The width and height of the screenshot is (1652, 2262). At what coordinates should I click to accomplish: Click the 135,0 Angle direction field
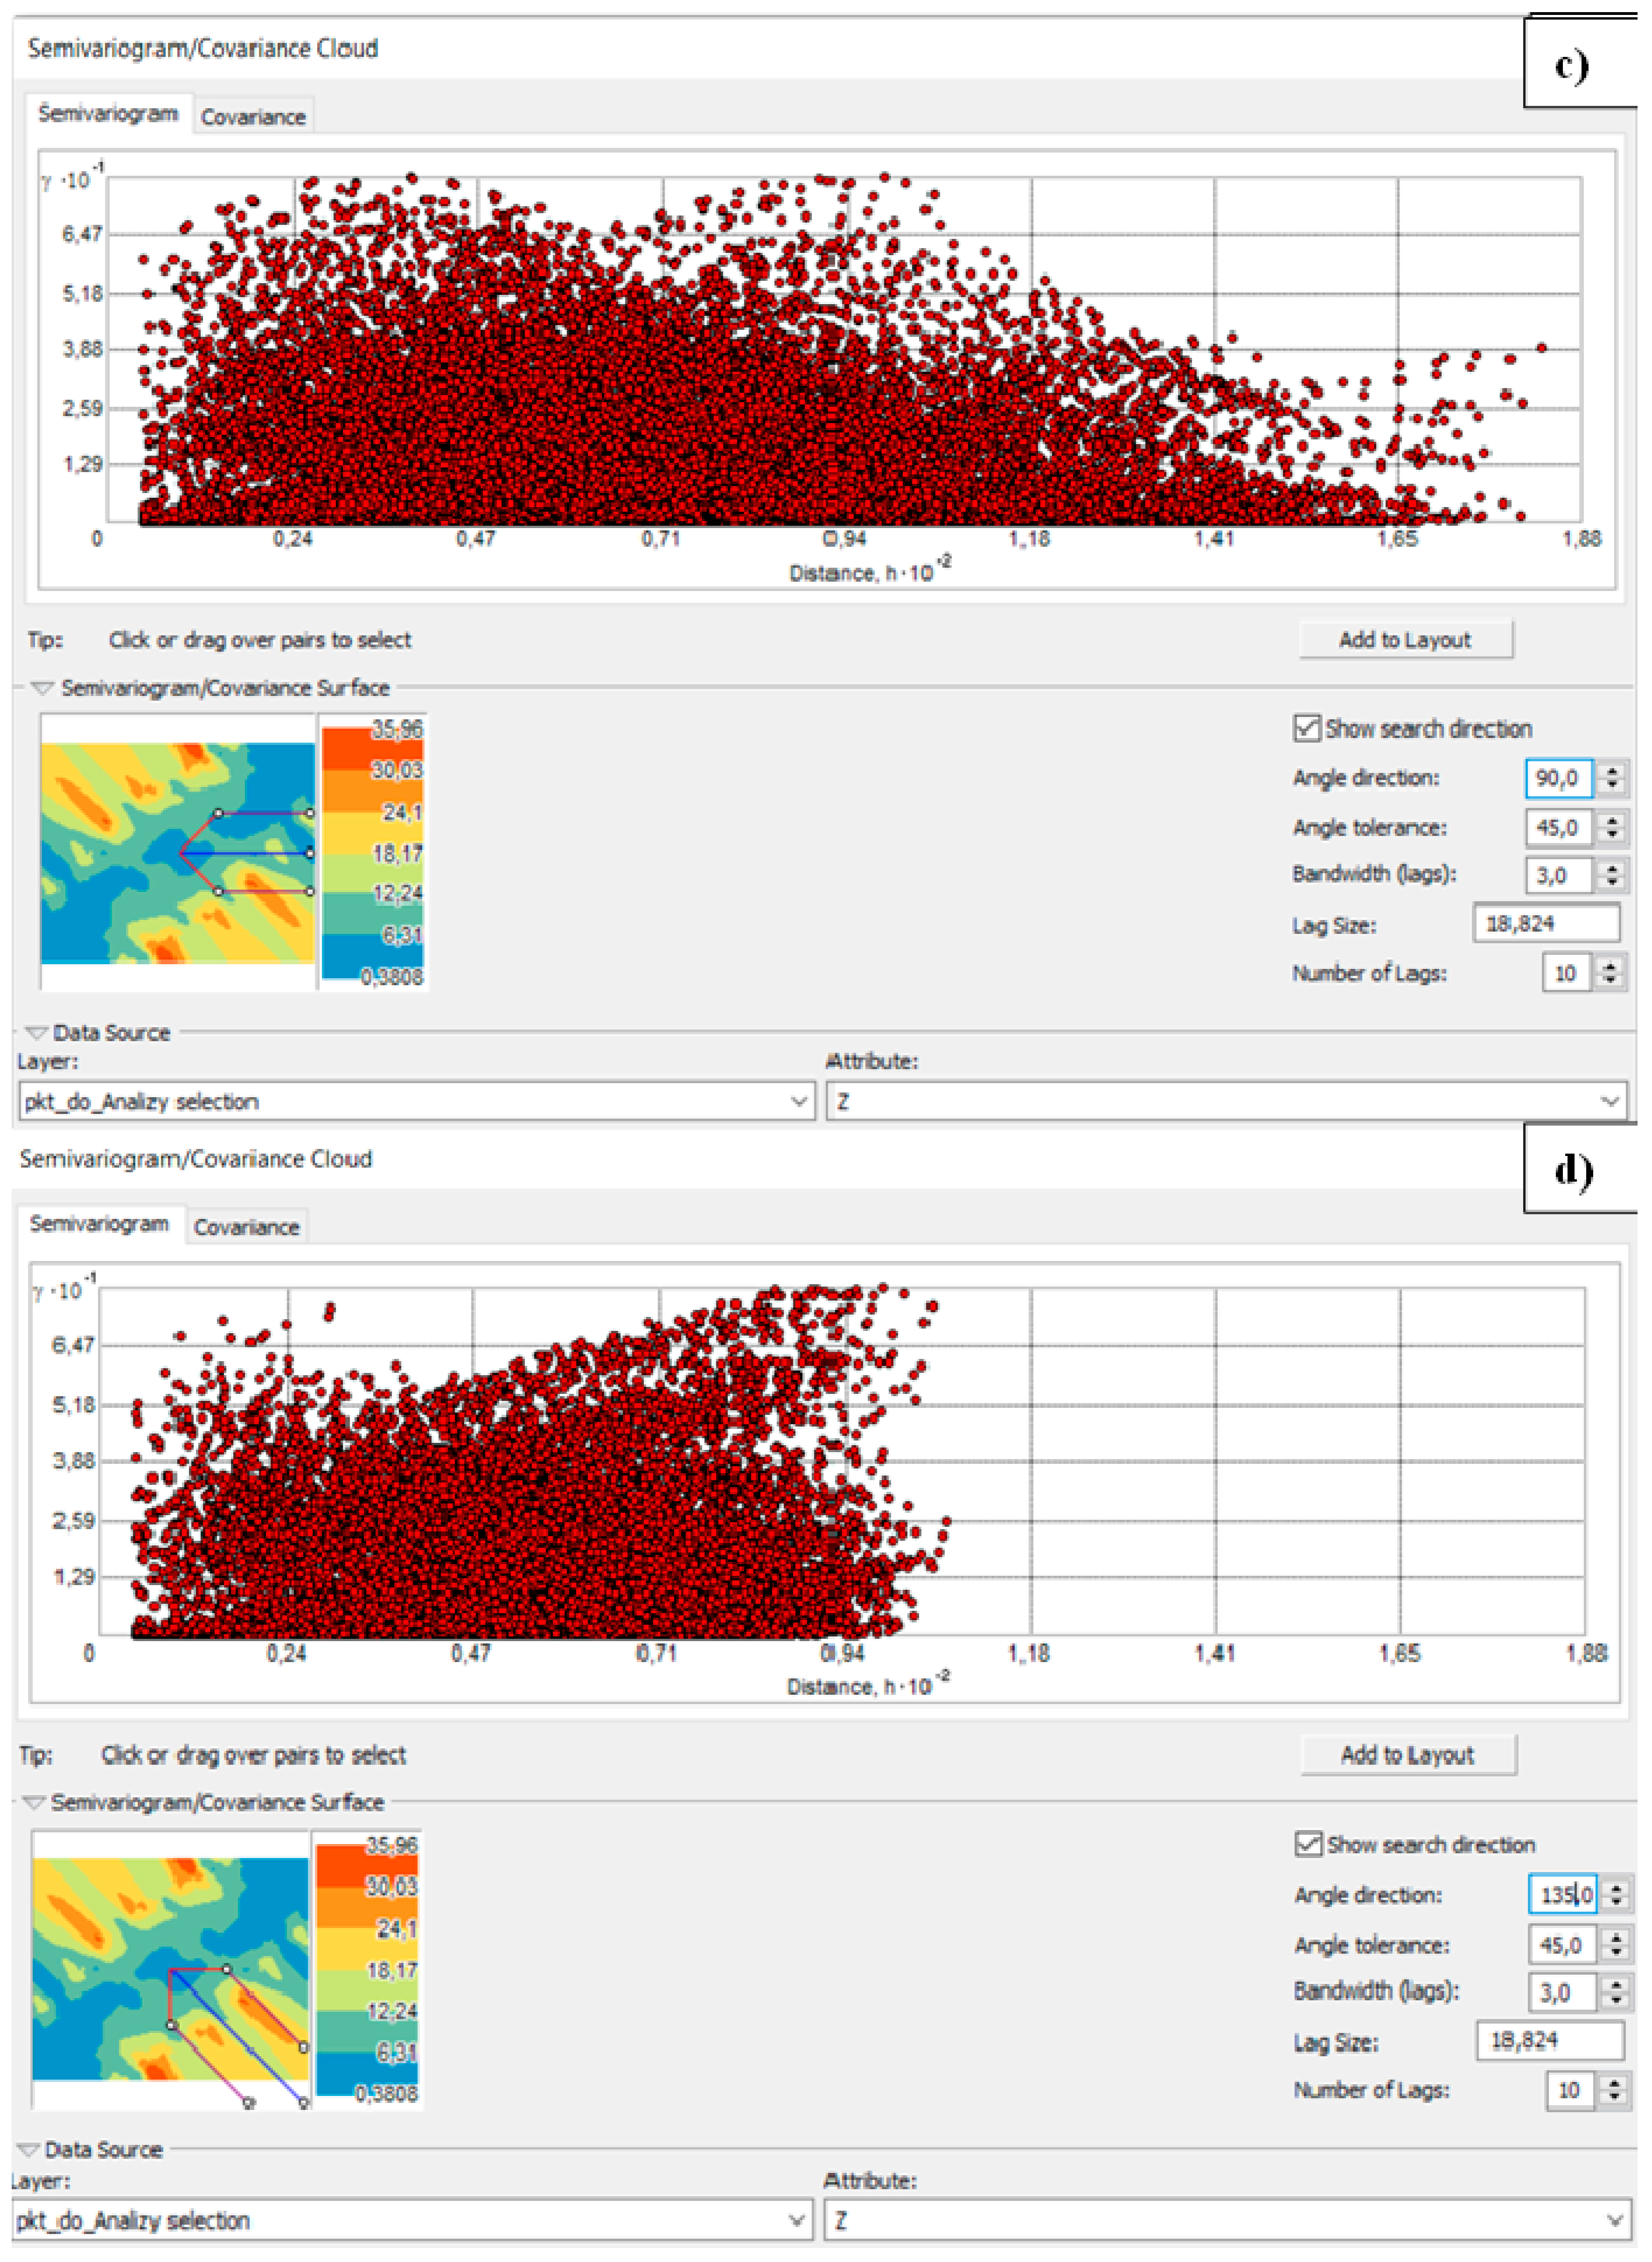click(1562, 1894)
